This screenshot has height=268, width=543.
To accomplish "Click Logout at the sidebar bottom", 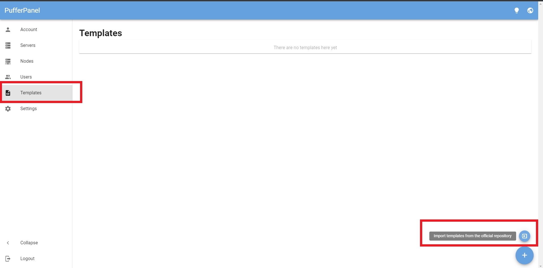I will point(27,258).
